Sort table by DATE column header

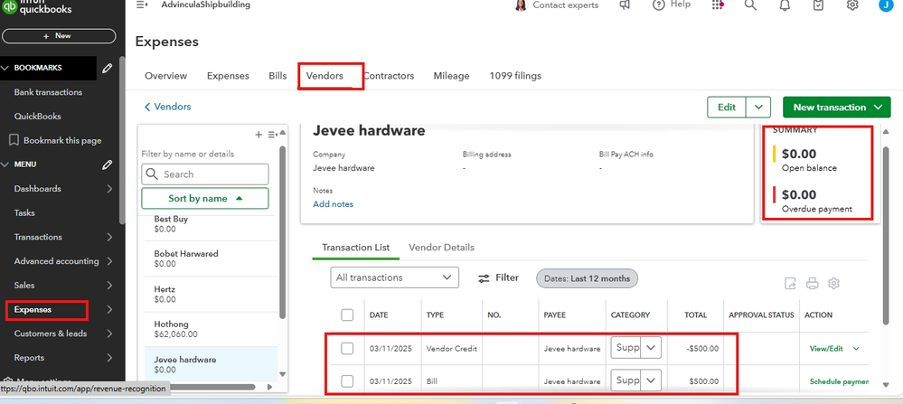coord(379,315)
